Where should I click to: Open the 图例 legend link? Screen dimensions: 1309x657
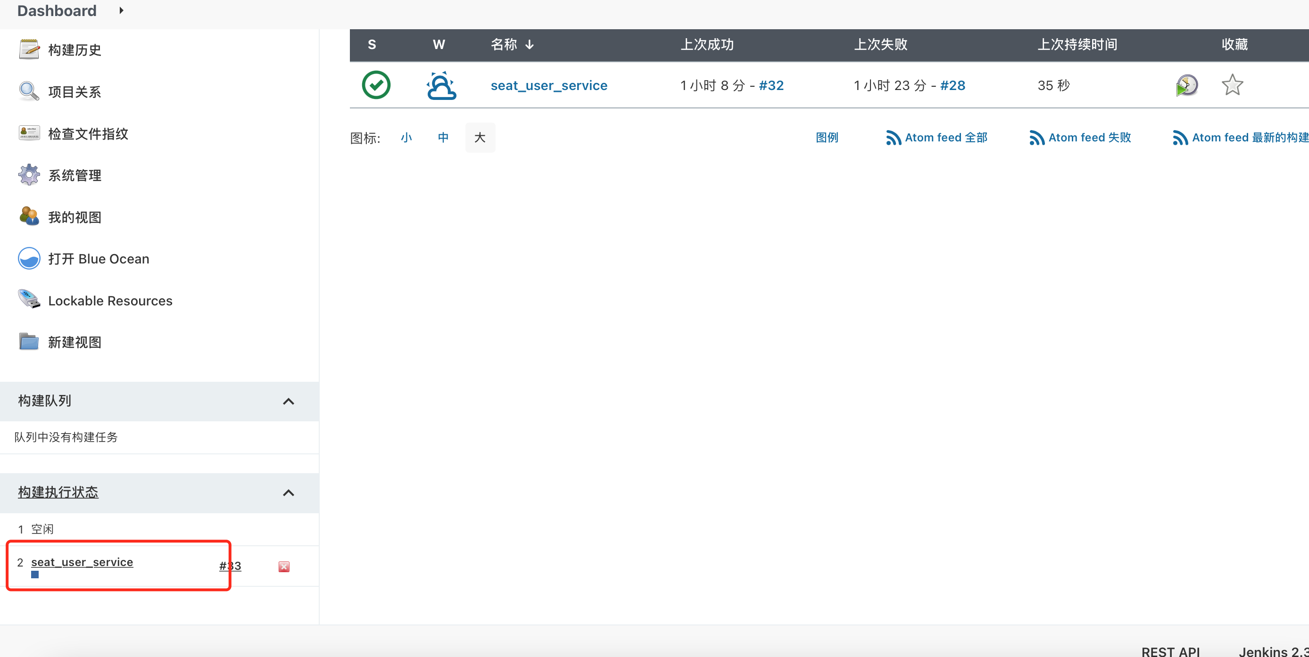tap(827, 138)
